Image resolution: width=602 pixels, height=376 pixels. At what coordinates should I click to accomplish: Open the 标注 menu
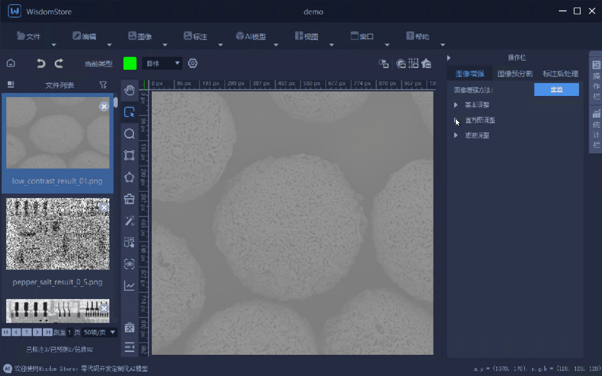(x=195, y=36)
